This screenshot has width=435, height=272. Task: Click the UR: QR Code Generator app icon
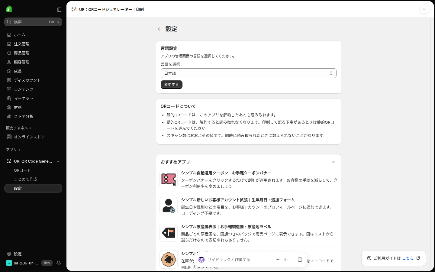point(9,161)
